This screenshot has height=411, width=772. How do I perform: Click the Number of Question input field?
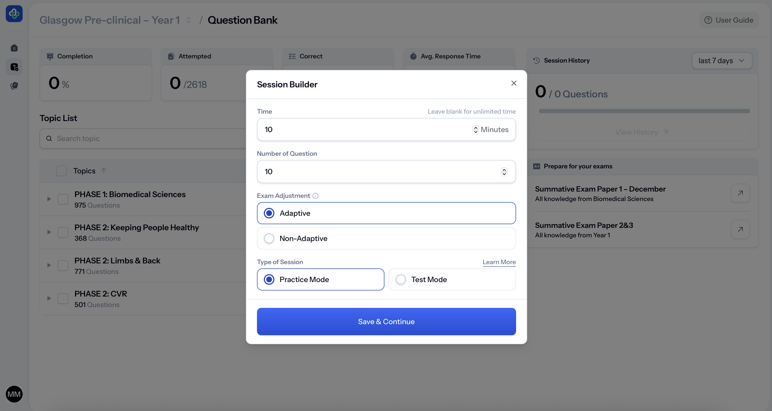coord(378,172)
